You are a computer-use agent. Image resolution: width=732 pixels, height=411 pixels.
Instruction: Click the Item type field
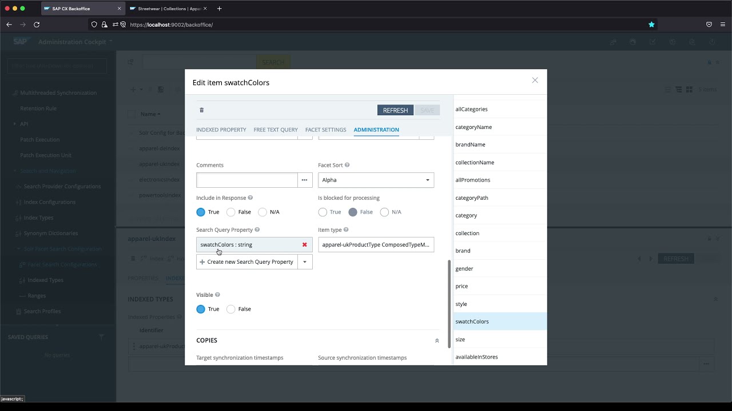pyautogui.click(x=376, y=245)
